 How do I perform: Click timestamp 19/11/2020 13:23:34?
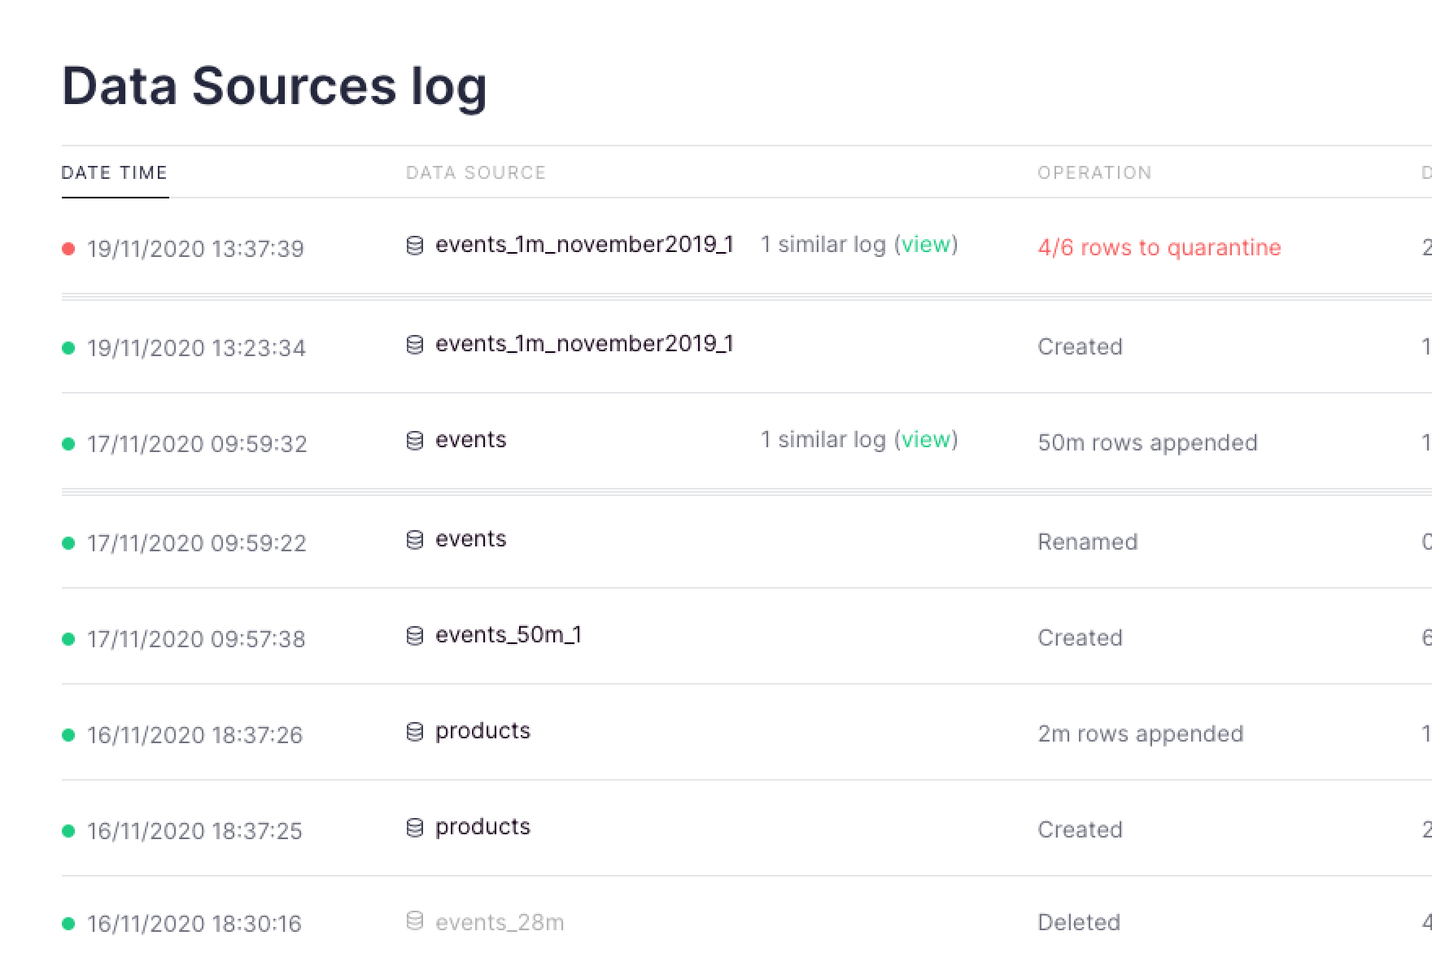click(196, 348)
